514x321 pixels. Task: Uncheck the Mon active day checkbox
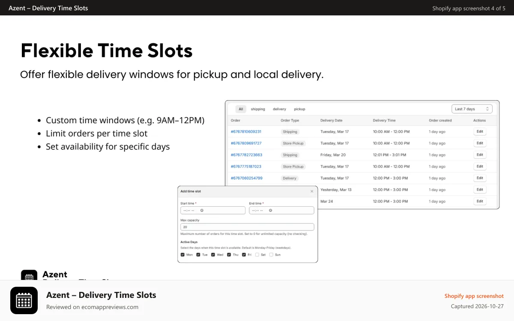pyautogui.click(x=183, y=255)
